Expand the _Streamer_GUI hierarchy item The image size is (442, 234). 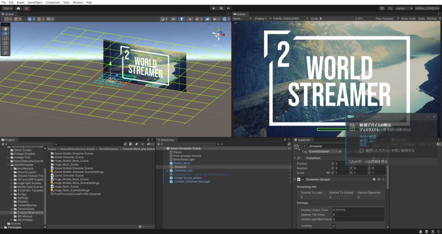tap(167, 171)
